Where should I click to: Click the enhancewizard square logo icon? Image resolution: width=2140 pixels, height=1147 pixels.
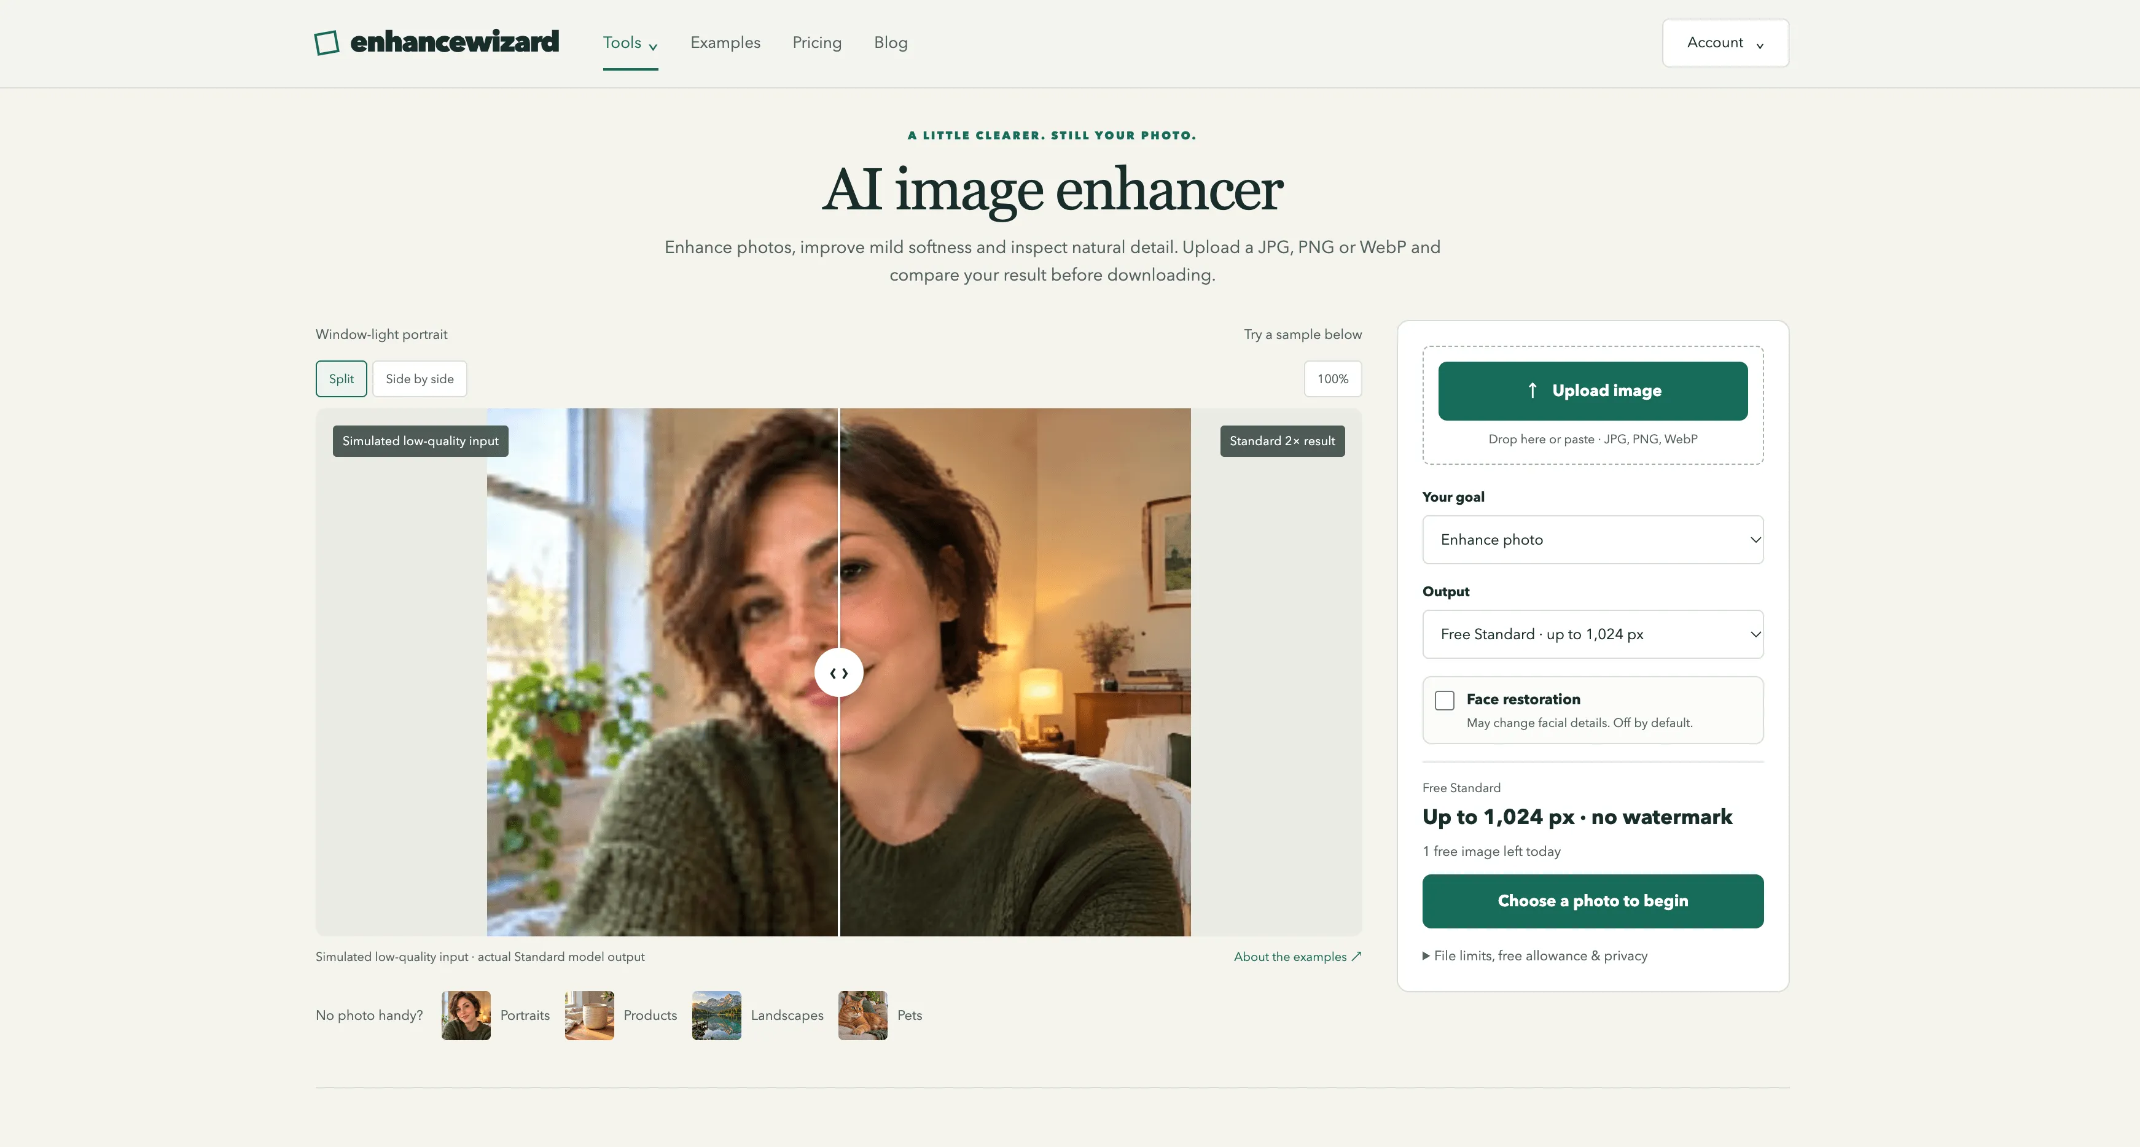(327, 42)
